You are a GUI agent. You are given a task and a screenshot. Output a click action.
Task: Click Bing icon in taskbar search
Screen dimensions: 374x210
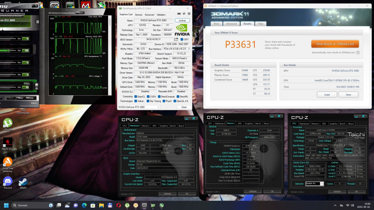[51, 205]
